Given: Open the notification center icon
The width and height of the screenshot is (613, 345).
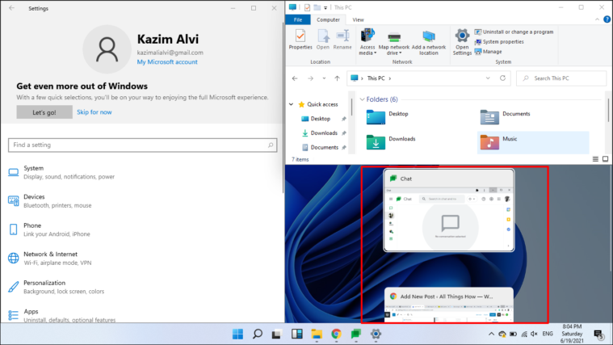Looking at the screenshot, I should point(598,334).
